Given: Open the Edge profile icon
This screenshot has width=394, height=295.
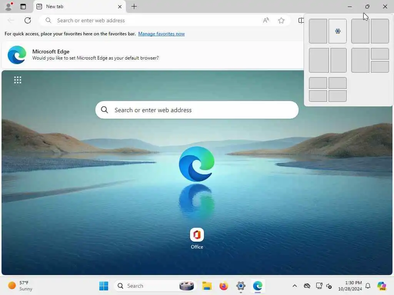Looking at the screenshot, I should coord(9,6).
